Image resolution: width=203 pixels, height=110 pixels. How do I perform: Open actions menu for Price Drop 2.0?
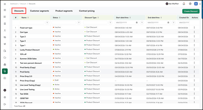[x=194, y=76]
